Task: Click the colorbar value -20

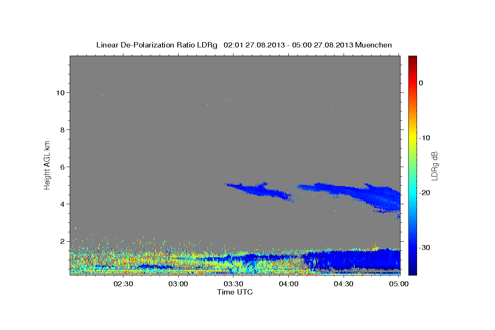Action: [x=425, y=193]
